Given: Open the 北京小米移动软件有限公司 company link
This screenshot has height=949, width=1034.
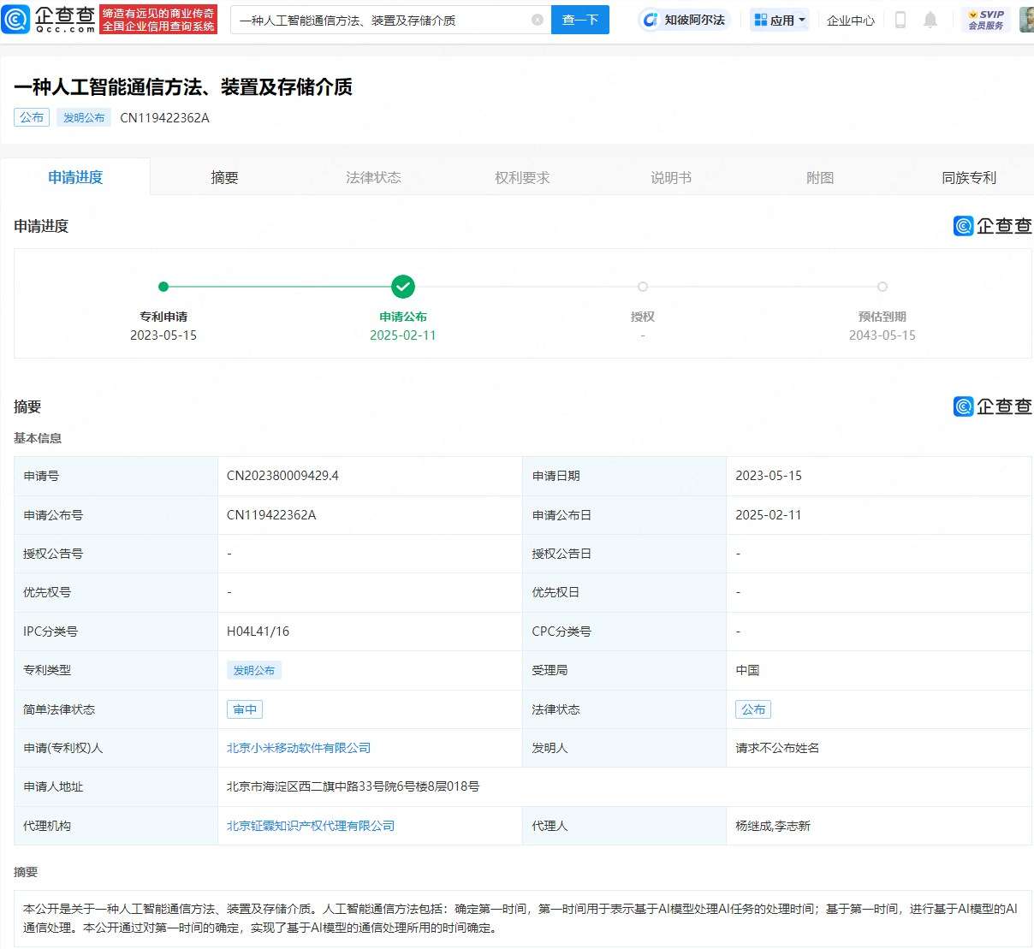Looking at the screenshot, I should pyautogui.click(x=298, y=747).
